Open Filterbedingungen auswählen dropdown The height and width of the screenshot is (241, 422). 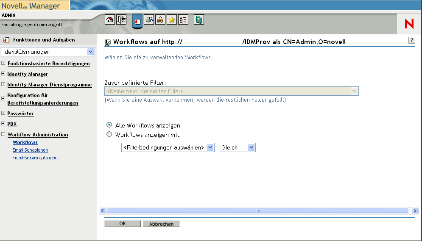pos(168,147)
